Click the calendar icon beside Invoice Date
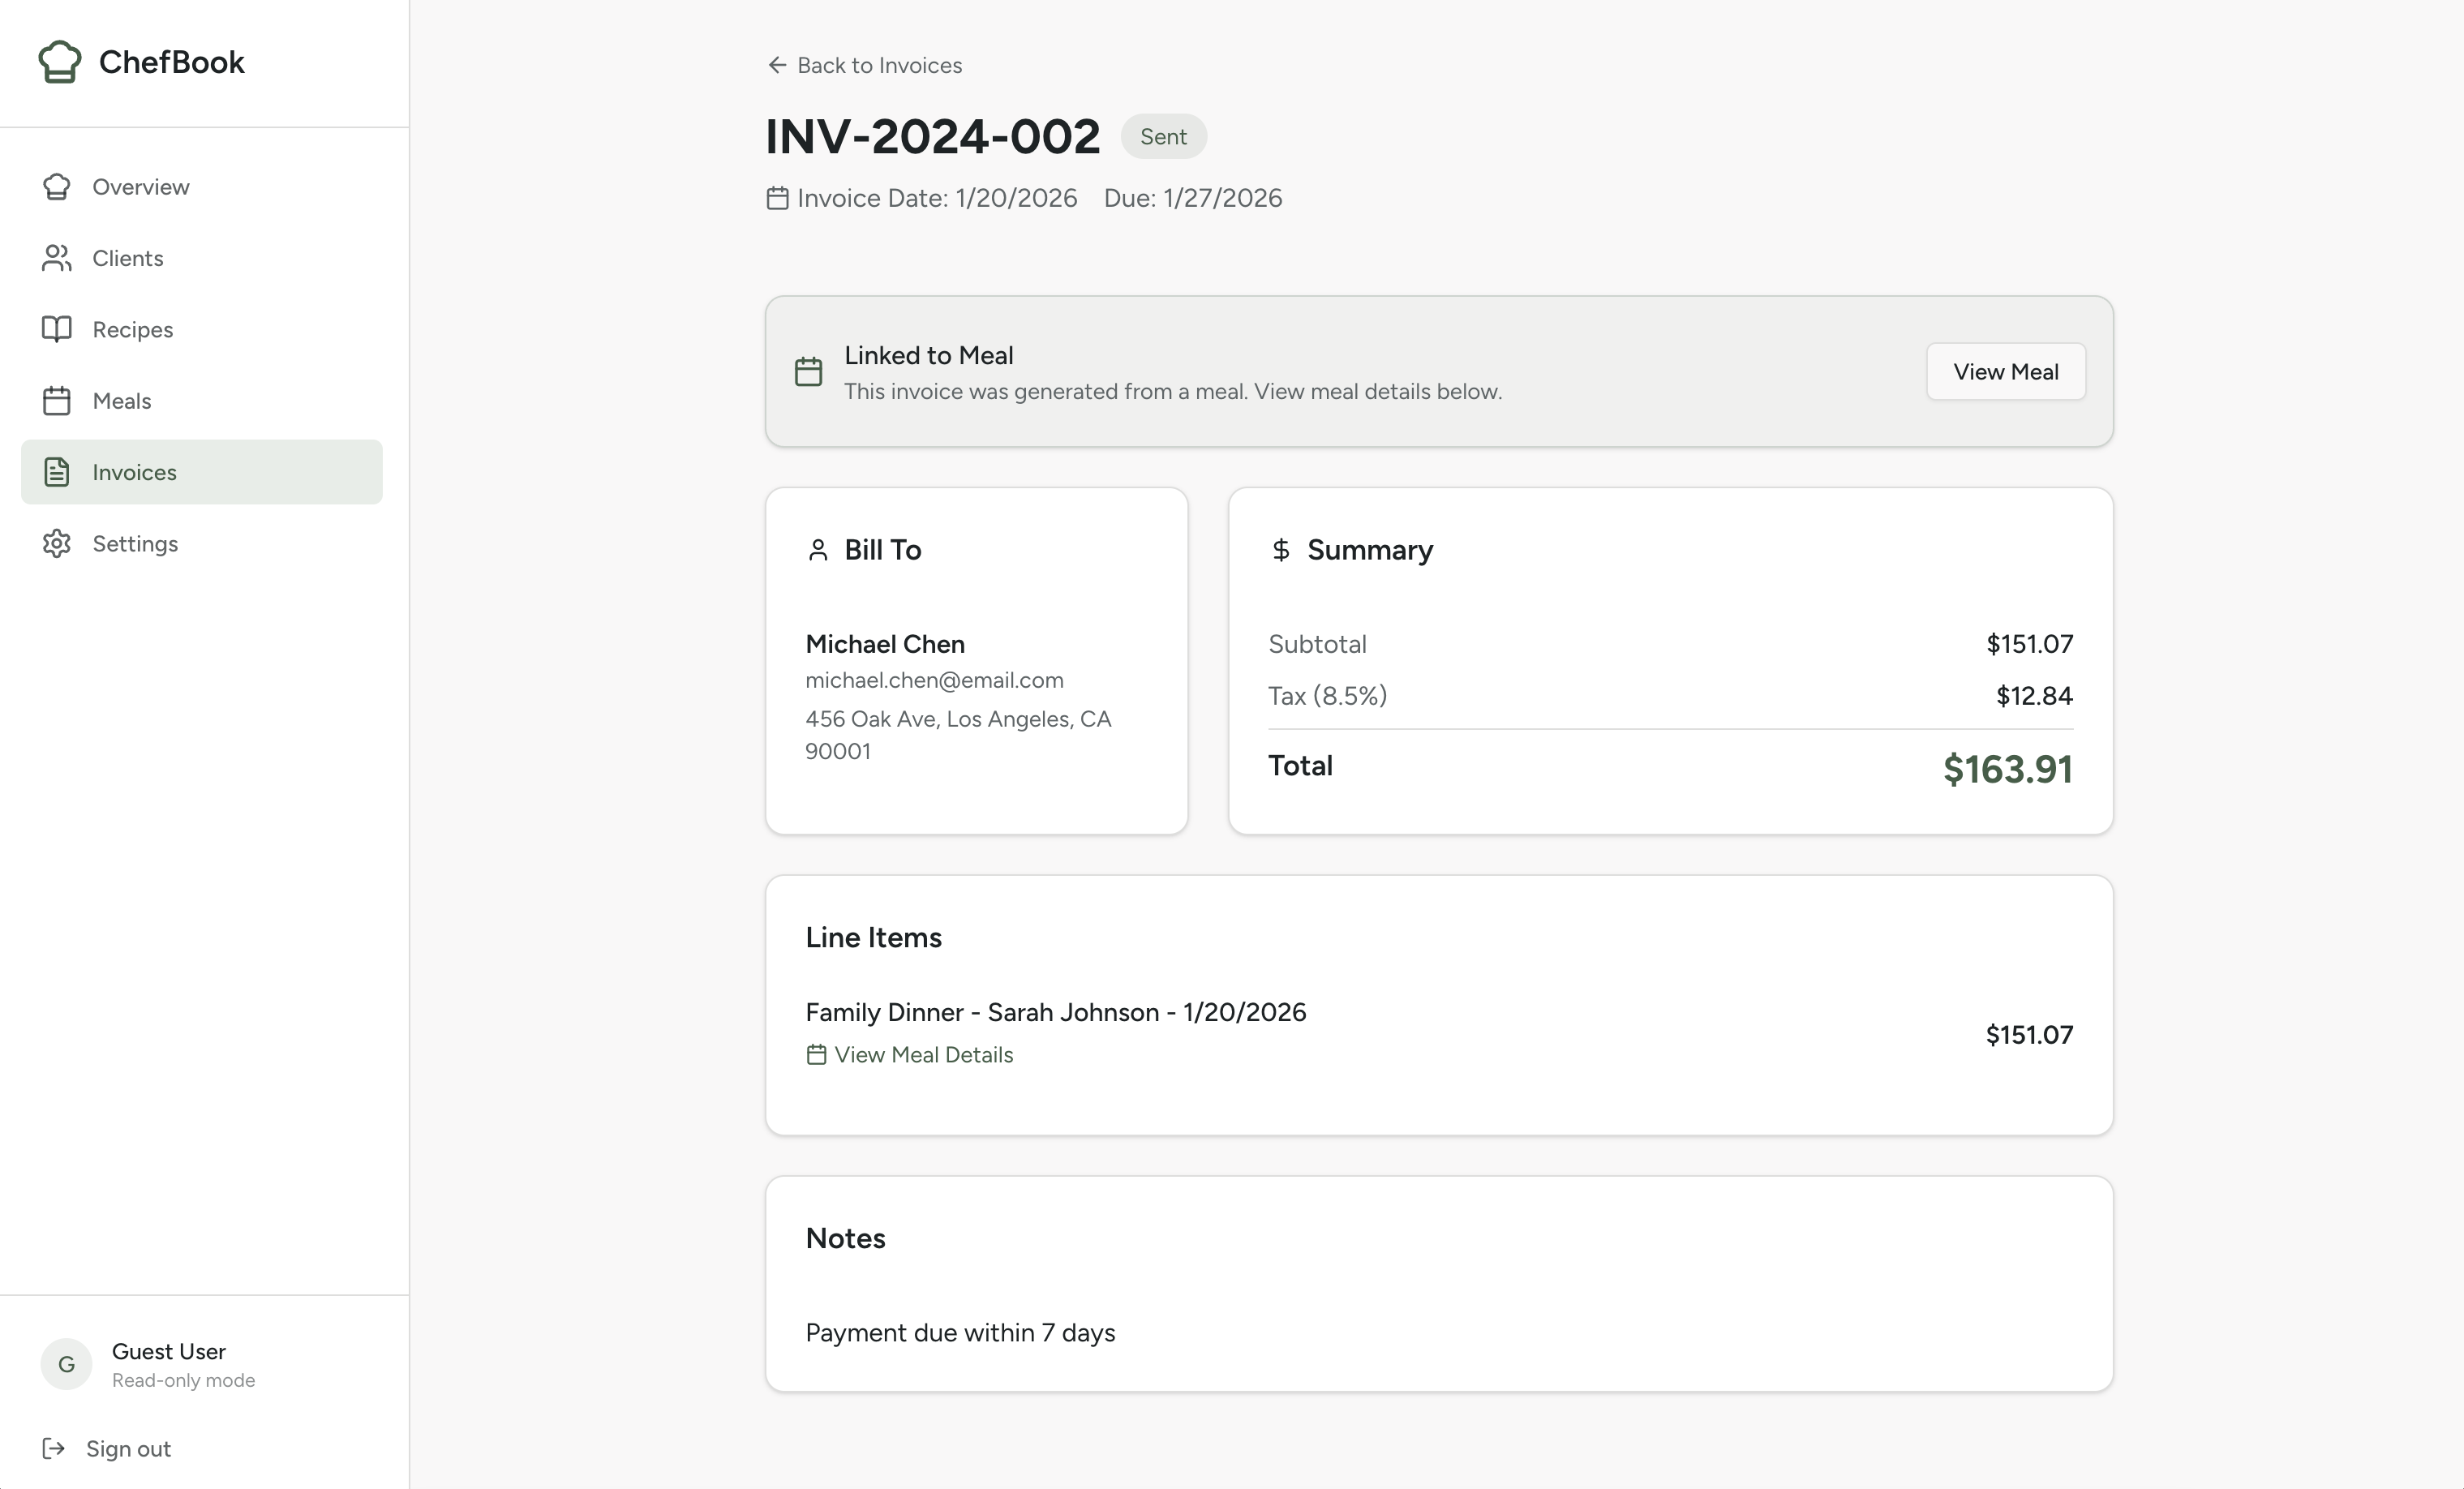The width and height of the screenshot is (2464, 1489). tap(777, 197)
